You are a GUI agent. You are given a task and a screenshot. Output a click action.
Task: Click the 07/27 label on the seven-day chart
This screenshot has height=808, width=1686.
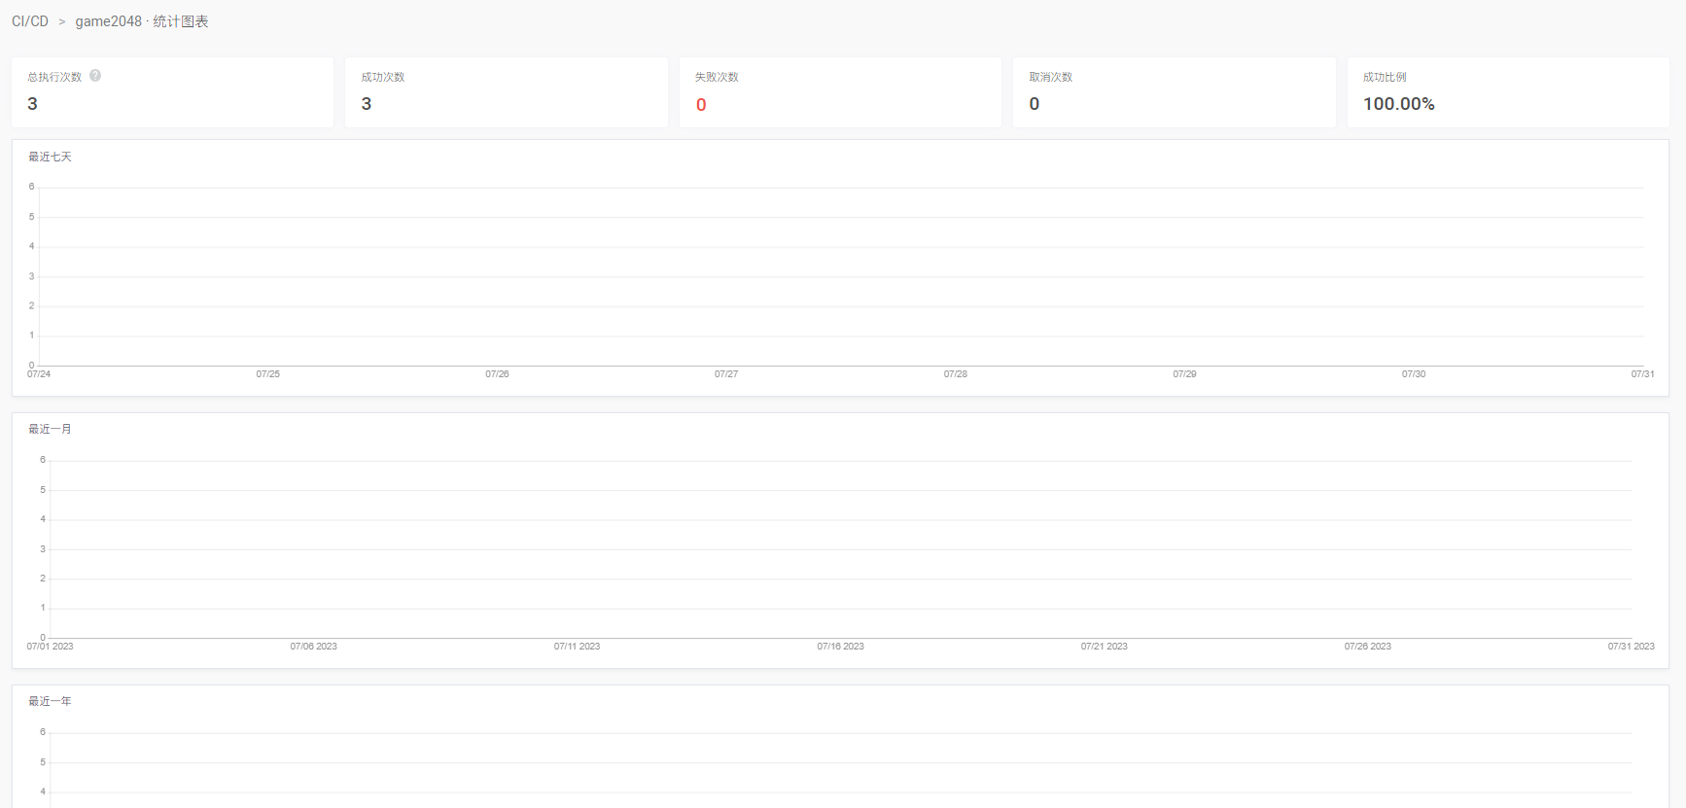tap(726, 374)
